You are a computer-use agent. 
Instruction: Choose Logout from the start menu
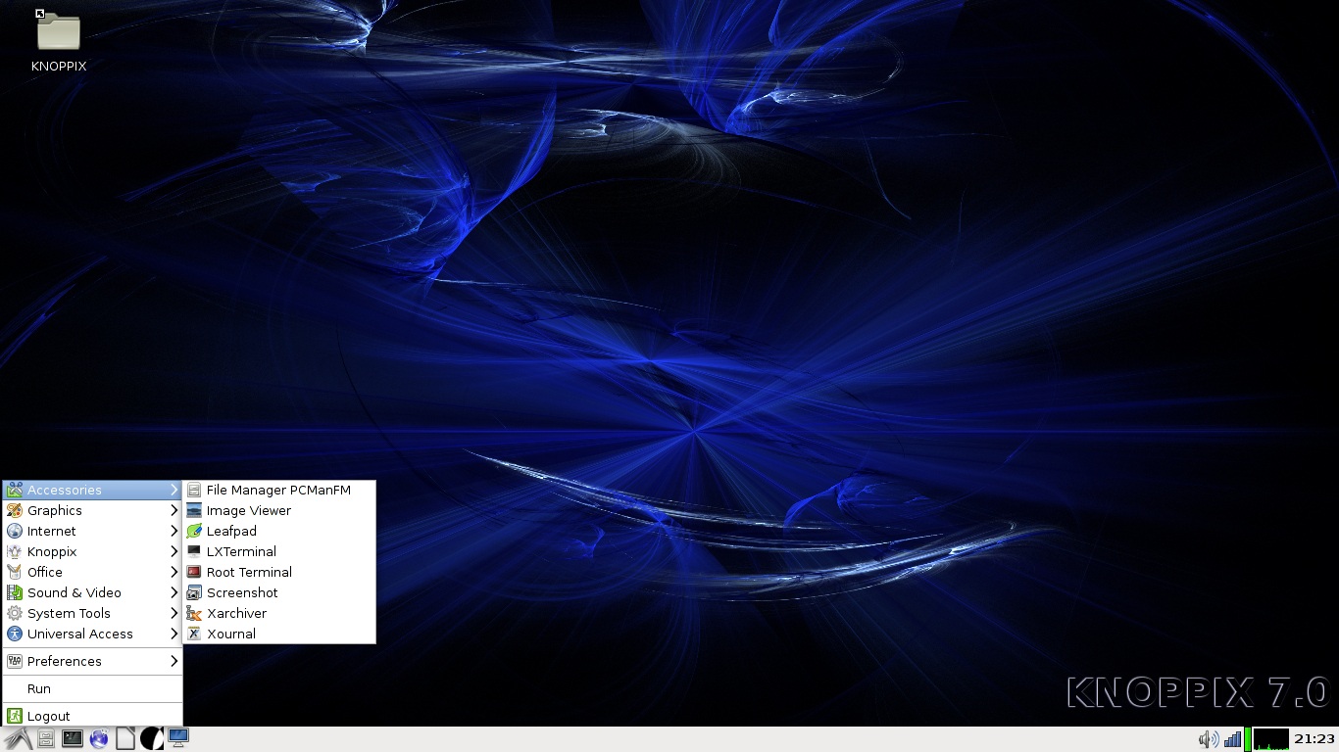pyautogui.click(x=92, y=716)
